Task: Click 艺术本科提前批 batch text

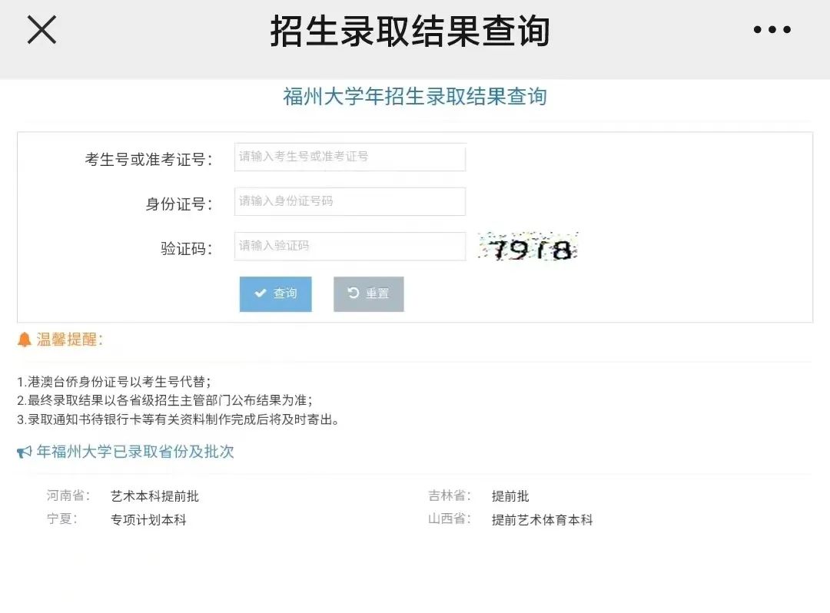Action: (154, 496)
